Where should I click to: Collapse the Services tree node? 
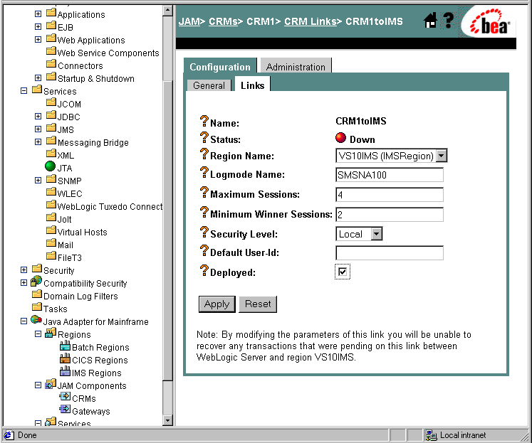24,91
